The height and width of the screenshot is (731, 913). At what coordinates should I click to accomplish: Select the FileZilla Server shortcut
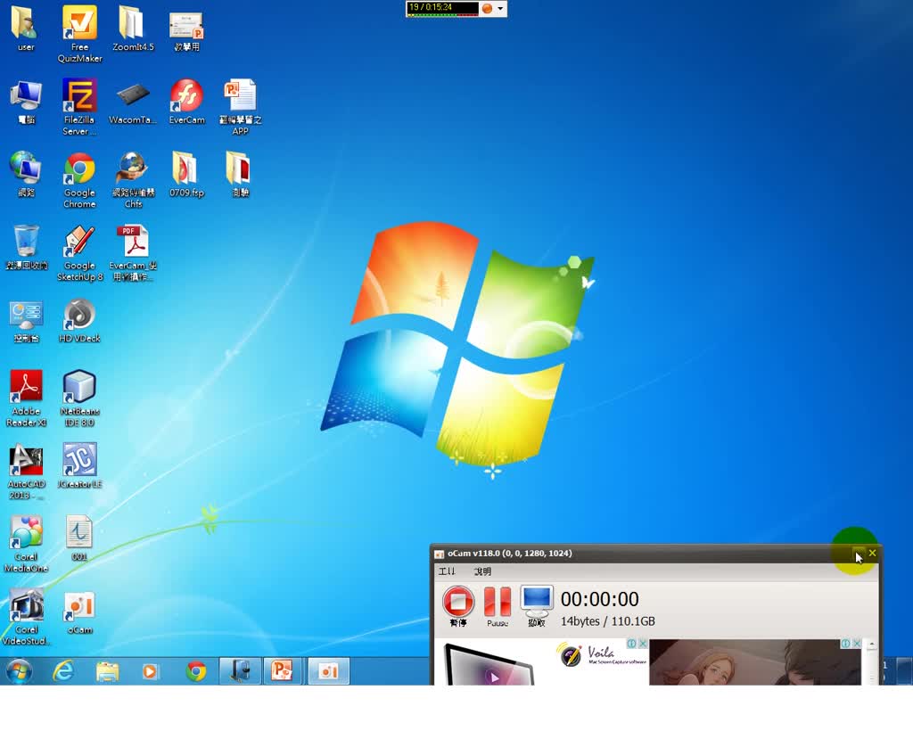pos(79,106)
